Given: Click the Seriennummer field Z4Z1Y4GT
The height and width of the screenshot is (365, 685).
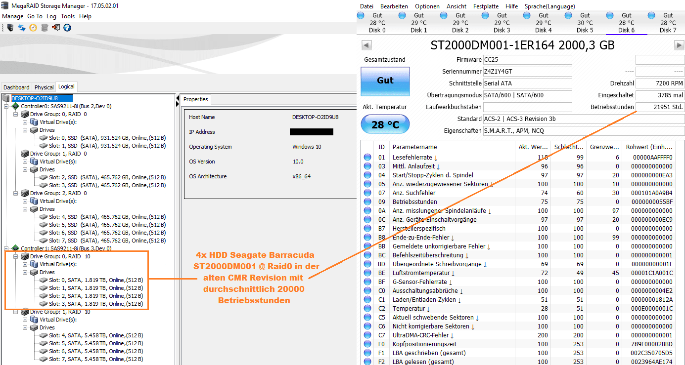Looking at the screenshot, I should 527,72.
